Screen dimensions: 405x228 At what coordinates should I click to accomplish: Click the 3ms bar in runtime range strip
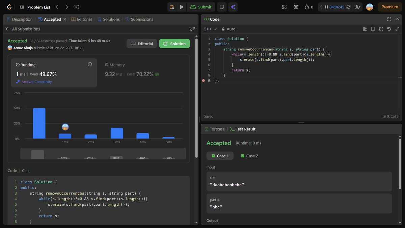[x=116, y=158]
